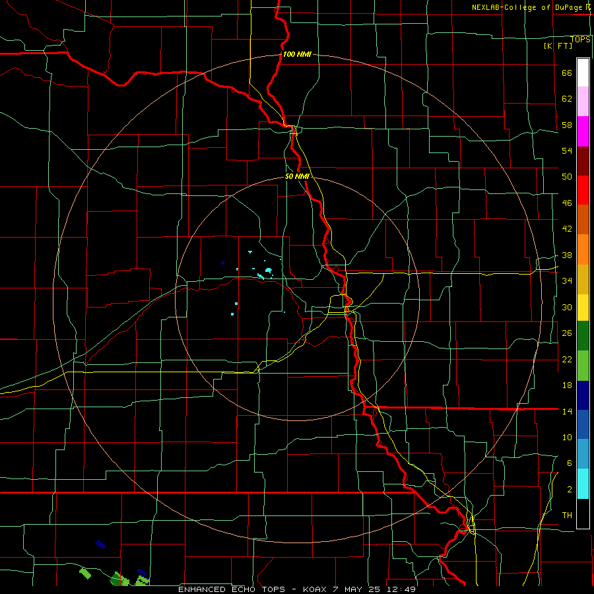Screen dimensions: 594x594
Task: Click the '38' legend scale value
Action: tap(567, 255)
